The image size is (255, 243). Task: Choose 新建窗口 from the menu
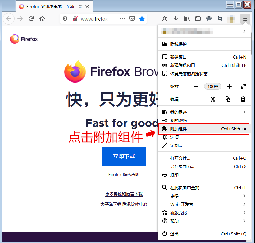[x=204, y=57]
